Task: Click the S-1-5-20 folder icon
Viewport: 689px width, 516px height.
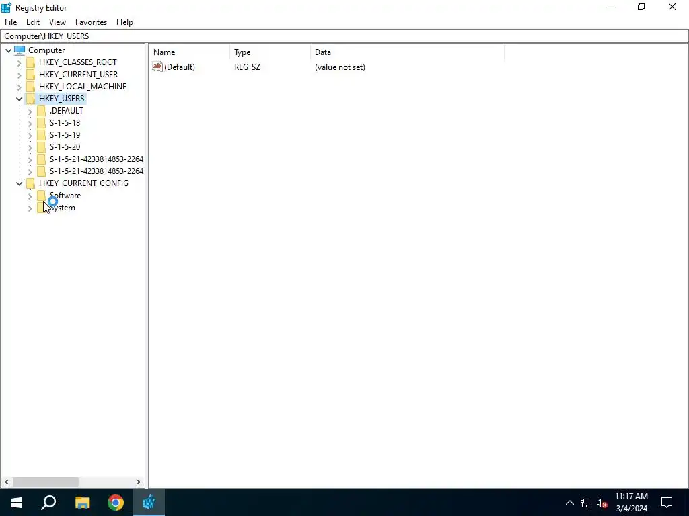Action: [41, 147]
